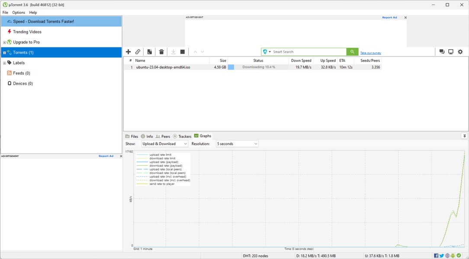Click the Take our survey link

pyautogui.click(x=371, y=53)
